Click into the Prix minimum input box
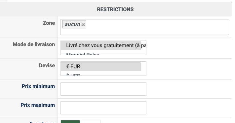The image size is (235, 123). click(x=103, y=89)
